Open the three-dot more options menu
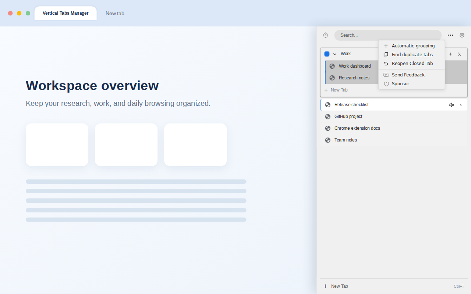The height and width of the screenshot is (294, 471). pyautogui.click(x=450, y=35)
